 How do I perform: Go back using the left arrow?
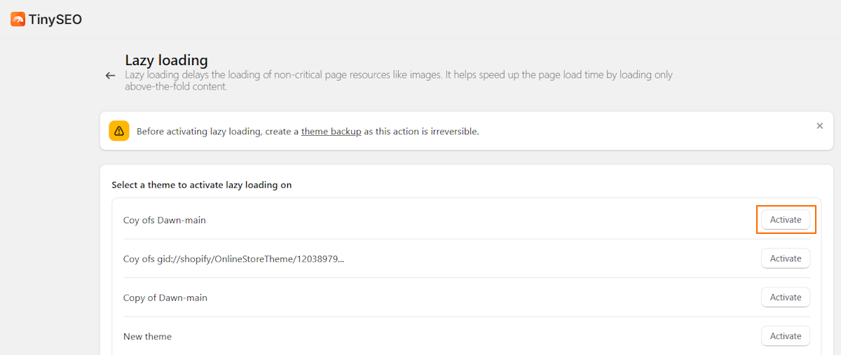point(110,76)
